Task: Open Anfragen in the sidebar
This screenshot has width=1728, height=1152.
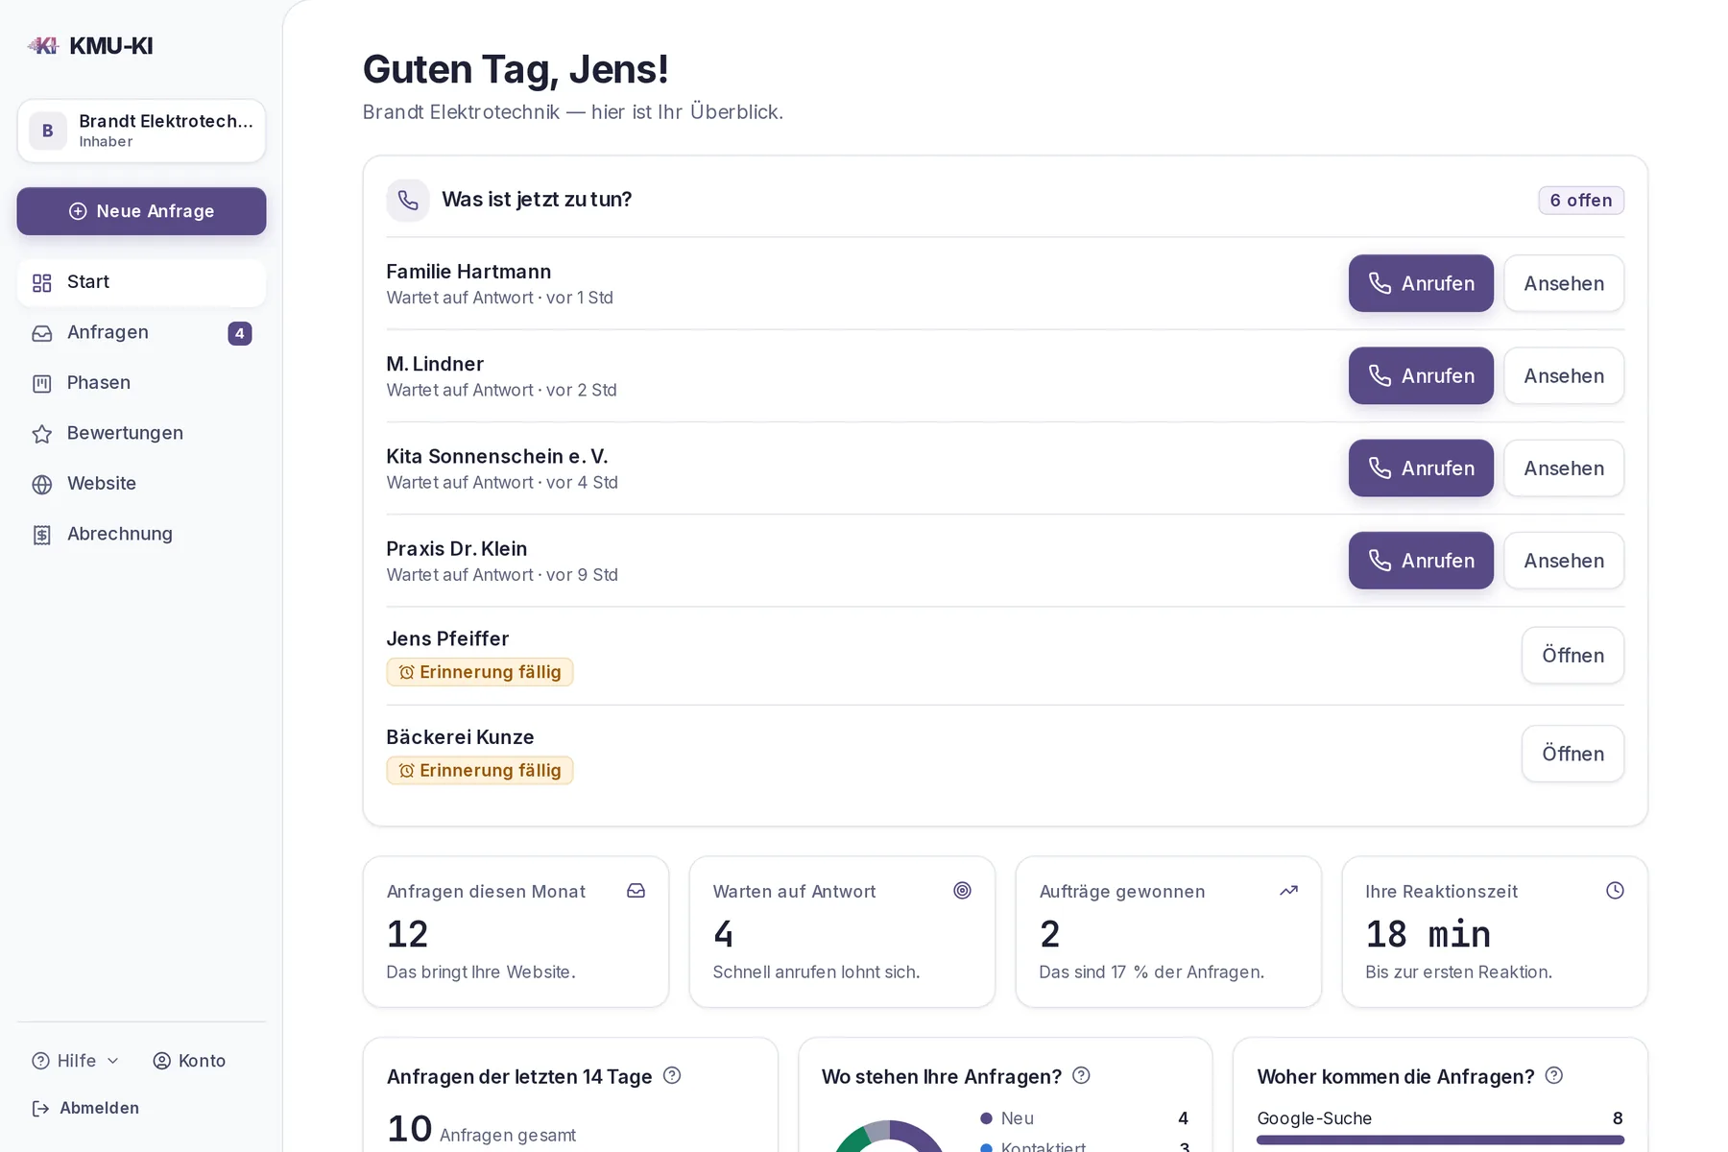Action: pyautogui.click(x=141, y=333)
